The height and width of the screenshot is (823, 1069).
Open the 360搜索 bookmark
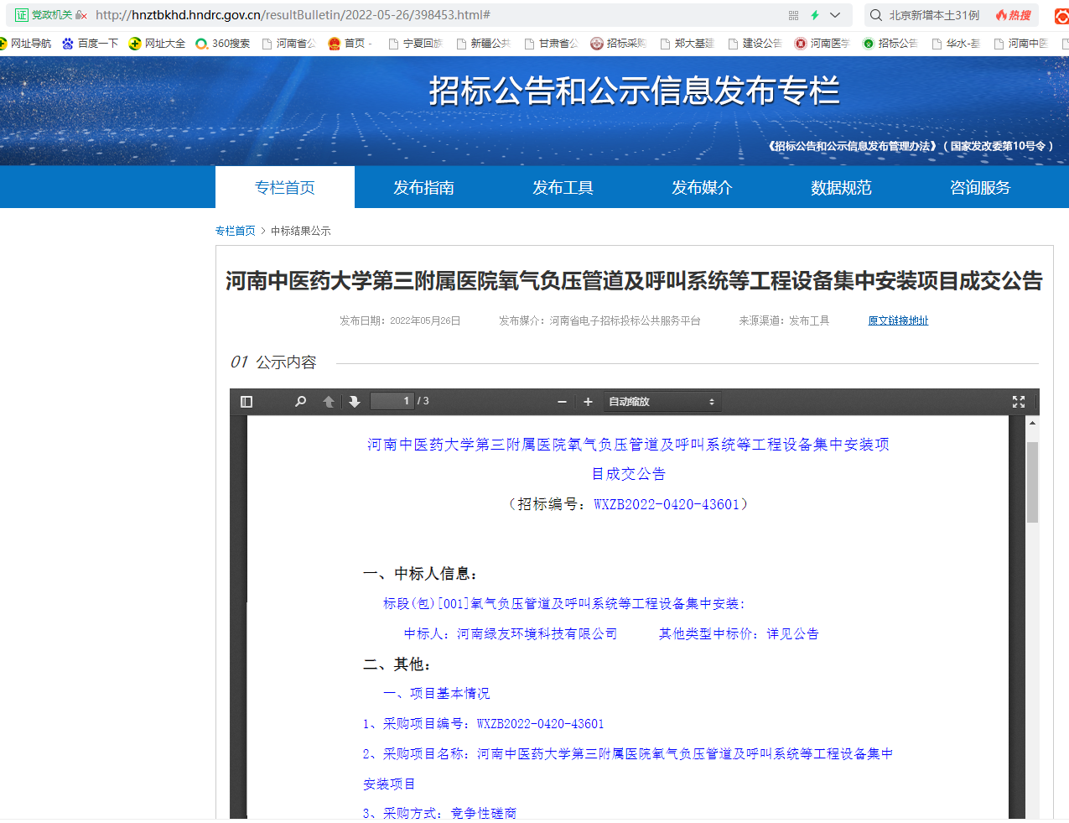[223, 44]
